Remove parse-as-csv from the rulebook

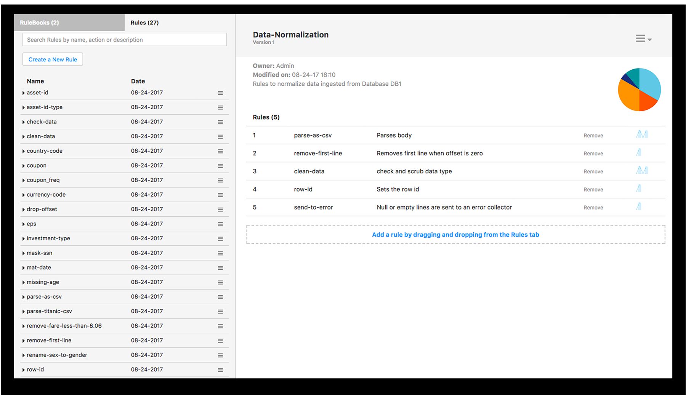point(593,136)
